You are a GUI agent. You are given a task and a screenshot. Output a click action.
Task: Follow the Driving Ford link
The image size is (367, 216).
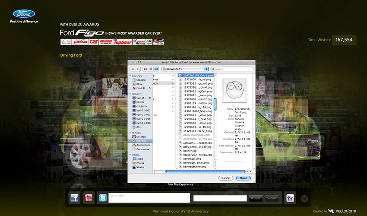tap(71, 55)
